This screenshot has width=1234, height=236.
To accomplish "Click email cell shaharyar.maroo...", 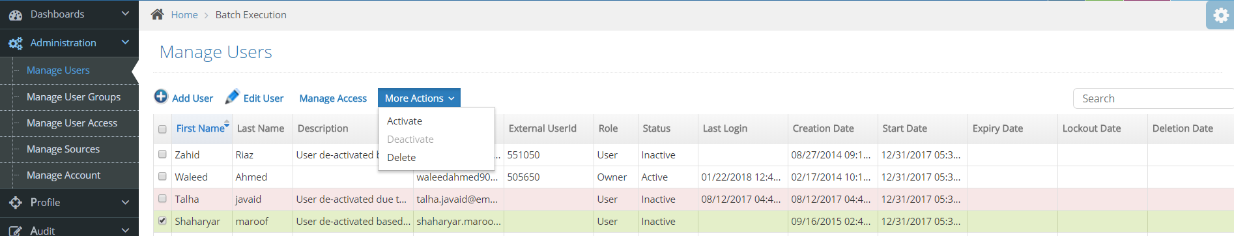I will tap(459, 222).
